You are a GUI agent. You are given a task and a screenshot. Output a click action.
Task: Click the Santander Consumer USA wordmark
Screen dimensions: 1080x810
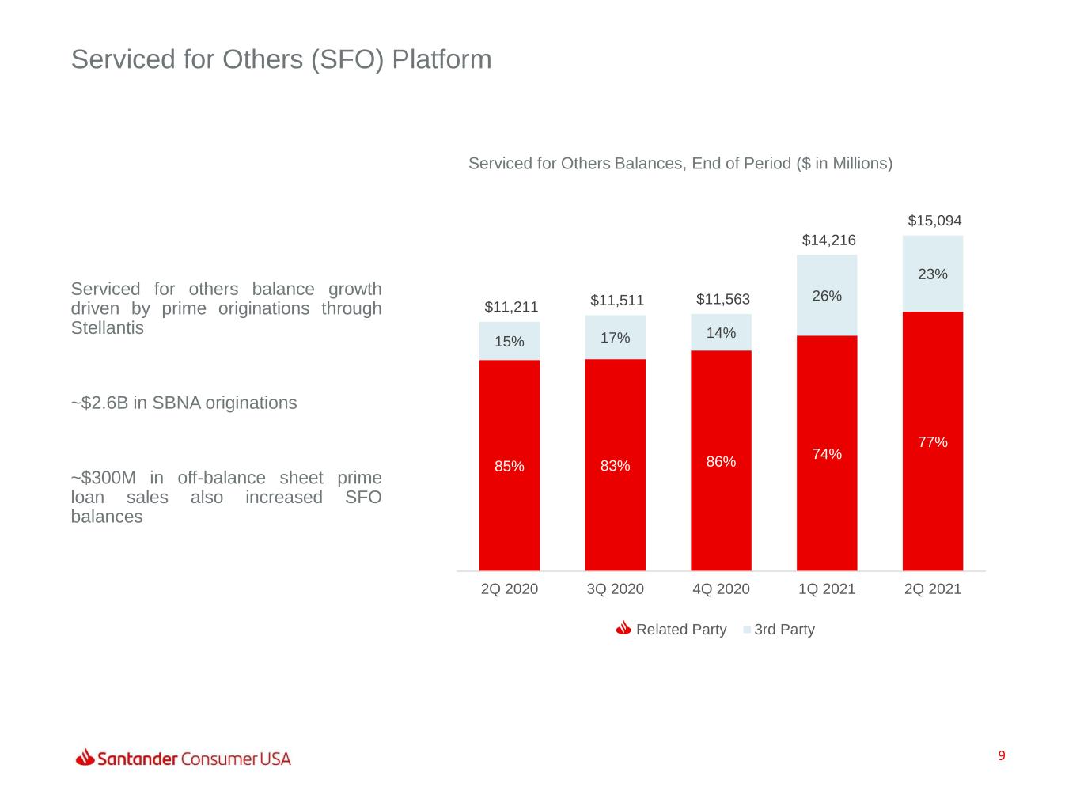tap(194, 759)
